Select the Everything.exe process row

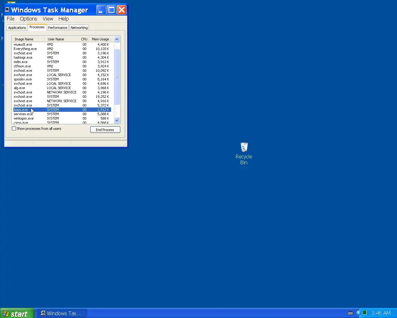(x=61, y=49)
